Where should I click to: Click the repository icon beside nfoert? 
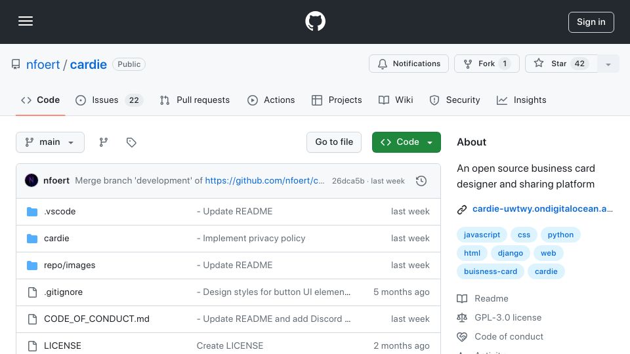tap(16, 64)
